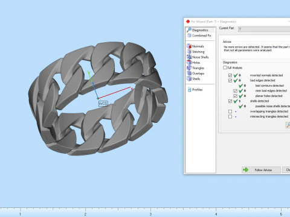Click the WCS label in the viewport
Viewport: 290px width, 217px height.
(103, 104)
